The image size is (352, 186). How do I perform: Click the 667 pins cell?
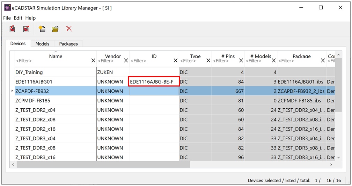point(228,91)
